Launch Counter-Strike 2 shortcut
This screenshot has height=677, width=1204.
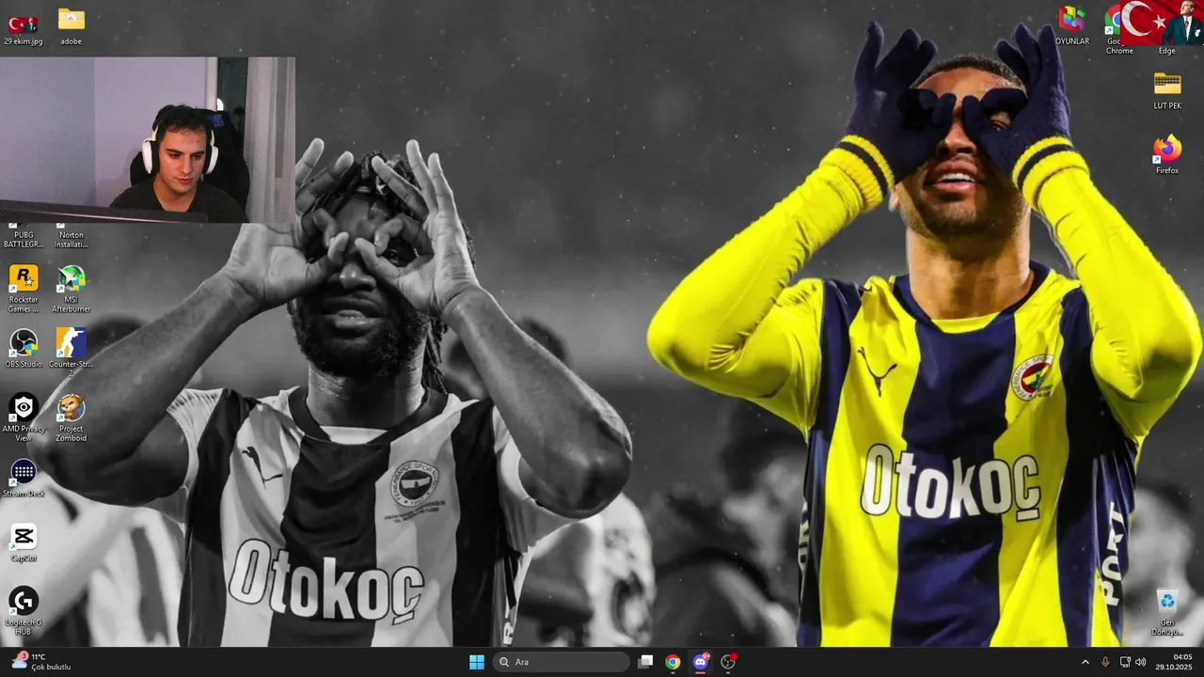click(71, 351)
